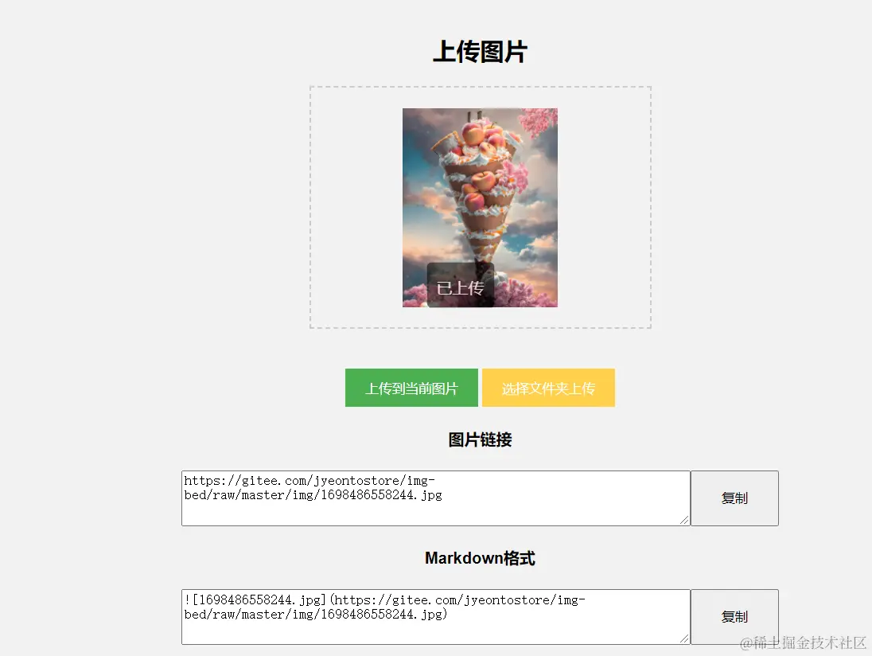Click the green 上传到当前图片 button
Image resolution: width=872 pixels, height=656 pixels.
tap(411, 388)
